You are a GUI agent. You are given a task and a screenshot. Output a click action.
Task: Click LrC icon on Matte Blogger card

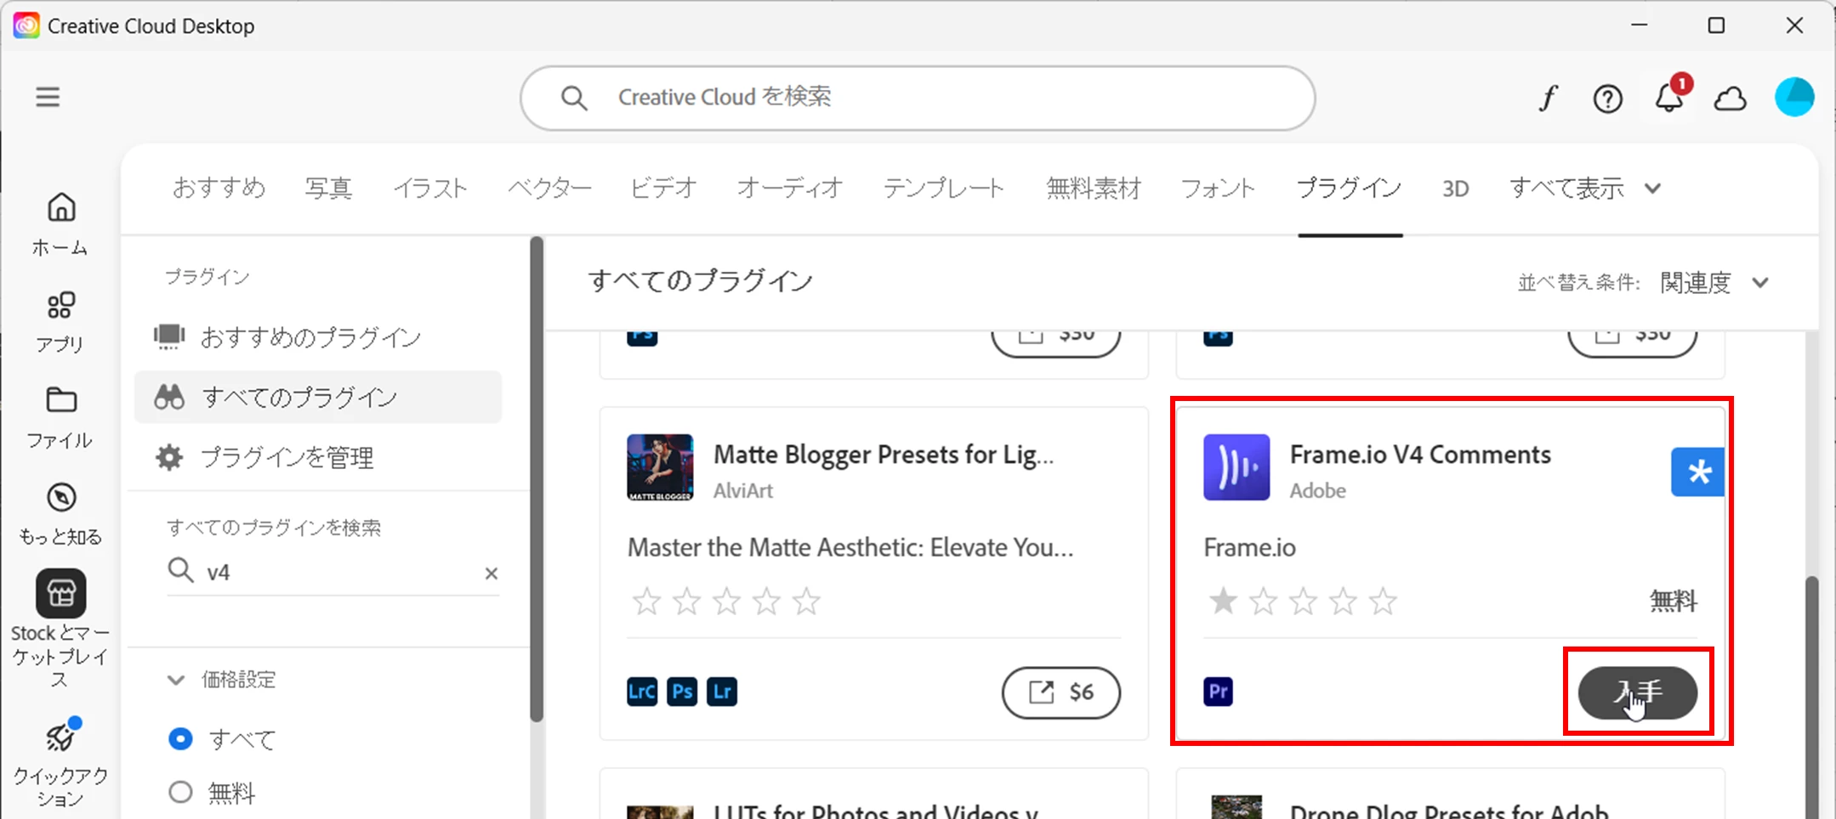642,692
